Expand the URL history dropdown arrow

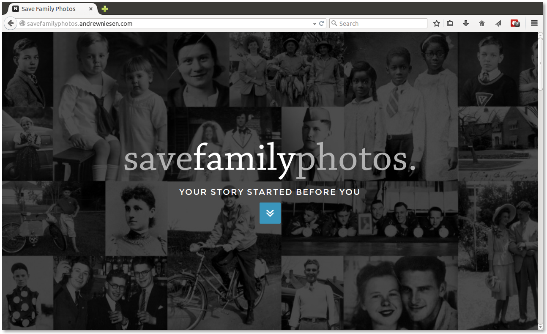(x=315, y=24)
